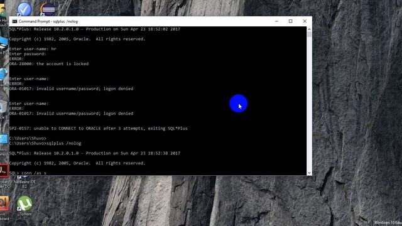Open the Command Prompt system menu icon

coord(14,21)
